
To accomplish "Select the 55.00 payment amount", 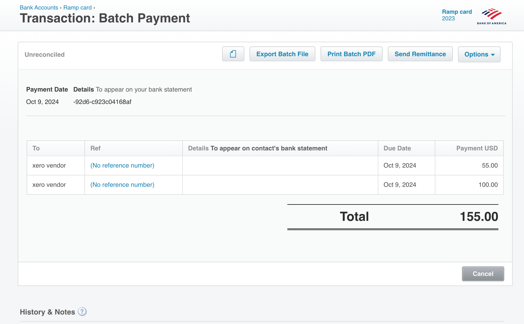I will [x=490, y=165].
